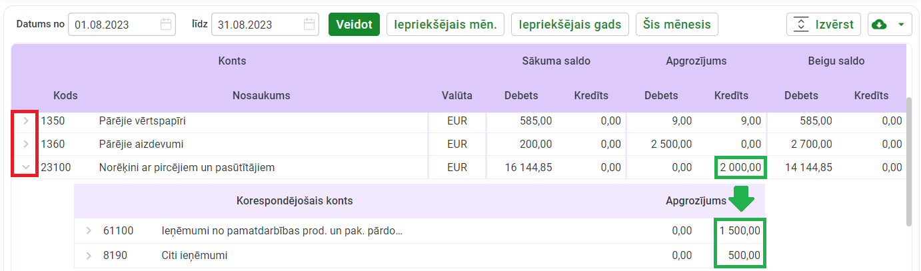Click the cloud download icon
The image size is (921, 271).
click(x=880, y=25)
